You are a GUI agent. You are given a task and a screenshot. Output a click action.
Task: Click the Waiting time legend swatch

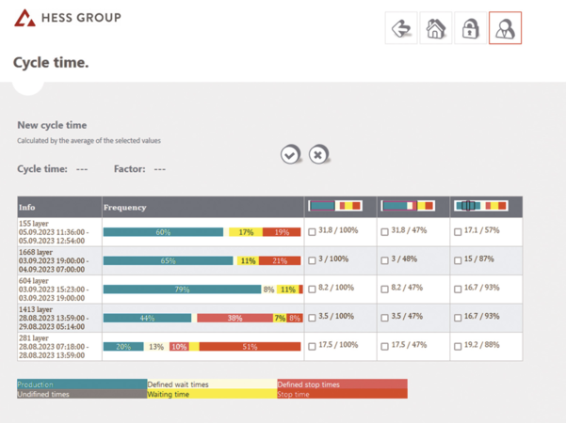tap(212, 394)
